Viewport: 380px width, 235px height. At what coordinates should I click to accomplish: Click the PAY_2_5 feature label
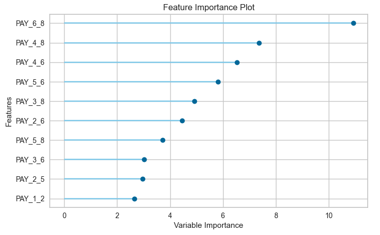click(x=30, y=179)
